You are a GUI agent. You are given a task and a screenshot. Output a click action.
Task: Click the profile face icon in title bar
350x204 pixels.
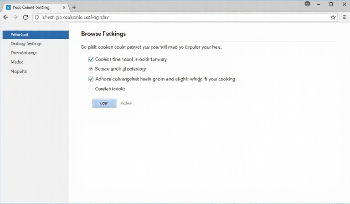[307, 4]
